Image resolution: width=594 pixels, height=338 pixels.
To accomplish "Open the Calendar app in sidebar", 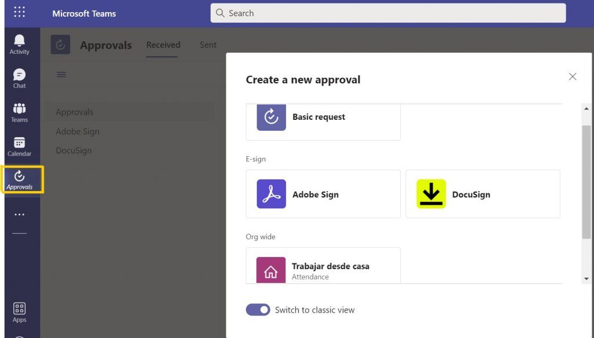I will pos(19,146).
